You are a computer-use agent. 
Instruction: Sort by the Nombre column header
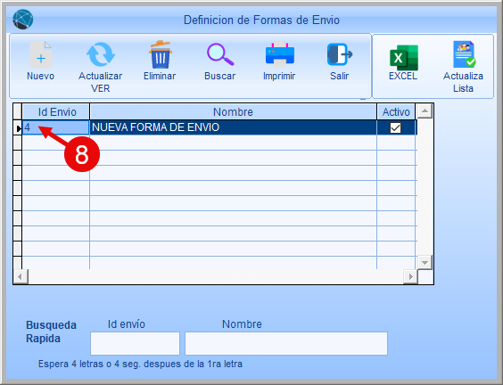pyautogui.click(x=233, y=112)
